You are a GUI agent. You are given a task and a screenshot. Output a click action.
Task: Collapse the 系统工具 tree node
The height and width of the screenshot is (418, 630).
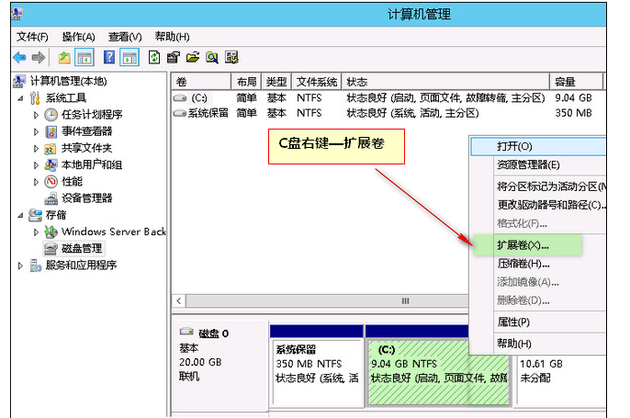click(21, 98)
